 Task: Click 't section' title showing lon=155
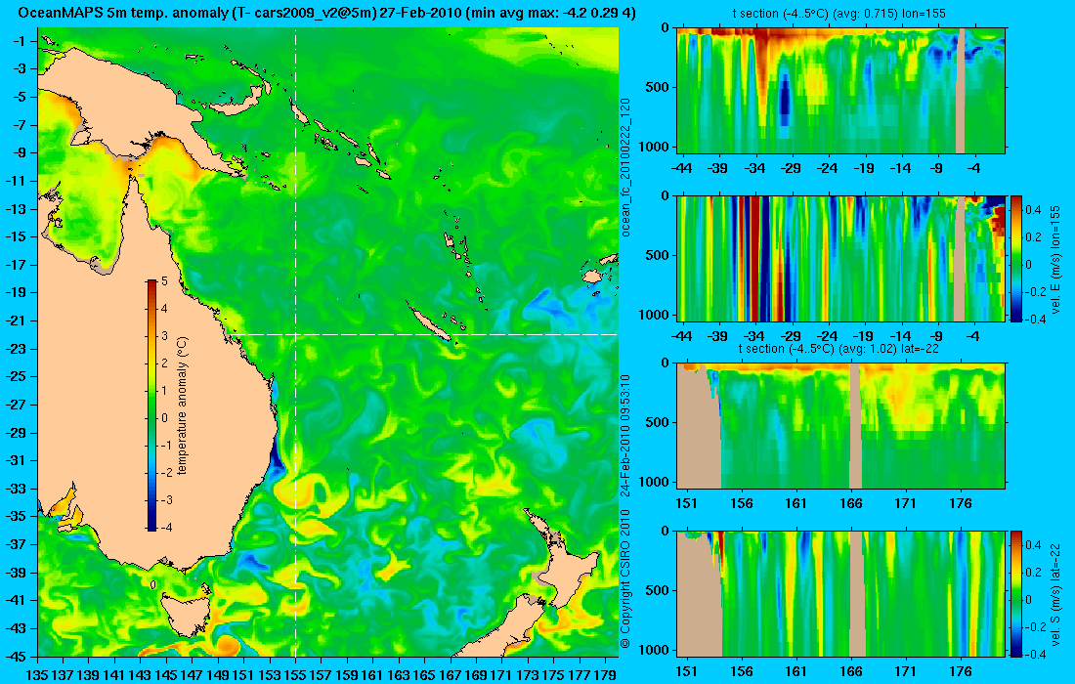[x=841, y=13]
